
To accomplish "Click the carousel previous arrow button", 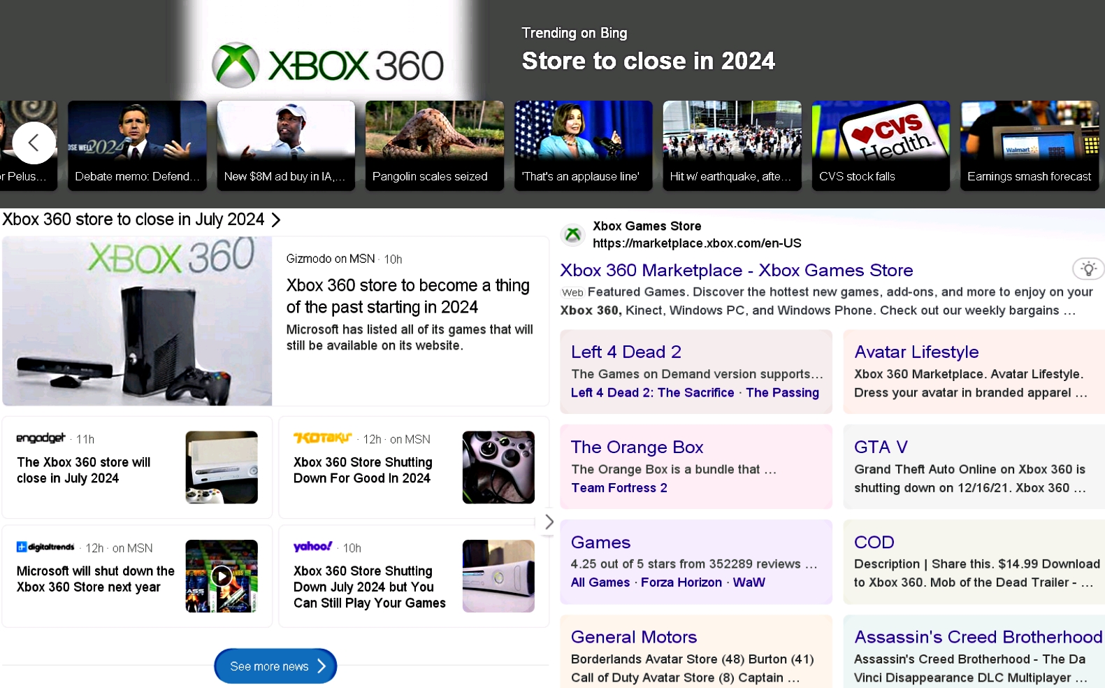I will (x=34, y=143).
